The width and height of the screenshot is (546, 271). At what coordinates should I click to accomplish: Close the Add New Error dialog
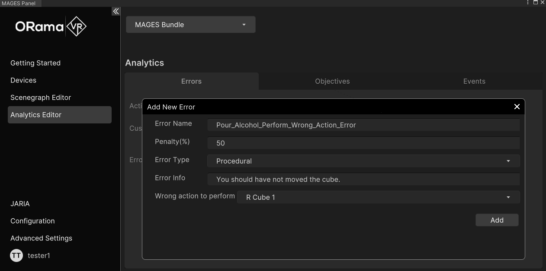[517, 107]
